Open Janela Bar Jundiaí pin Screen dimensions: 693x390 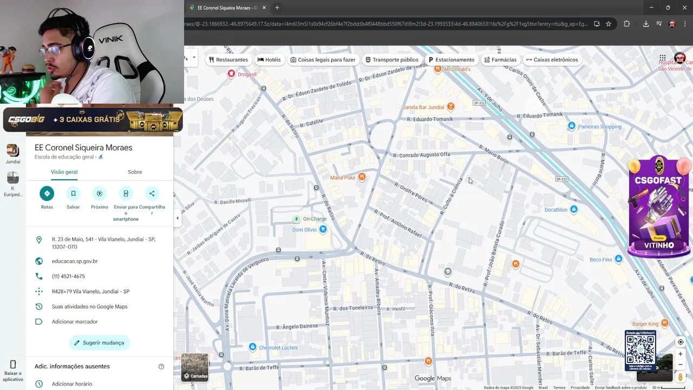coord(450,107)
